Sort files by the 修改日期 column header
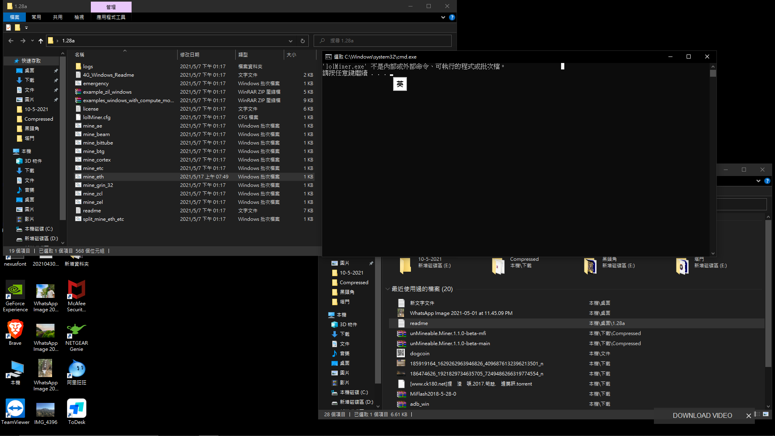 pos(206,55)
